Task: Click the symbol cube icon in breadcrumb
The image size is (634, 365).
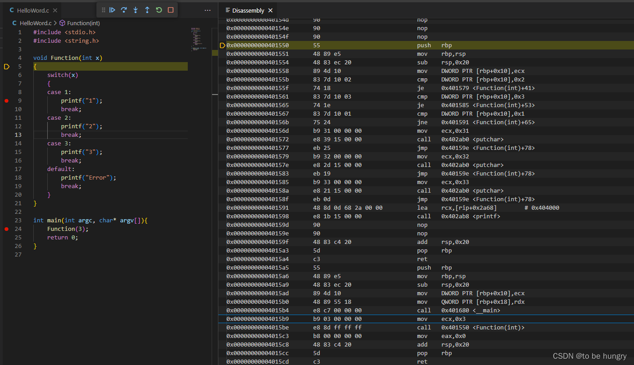Action: click(x=63, y=23)
